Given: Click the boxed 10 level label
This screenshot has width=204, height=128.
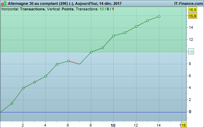Looking at the screenshot, I should [191, 52].
